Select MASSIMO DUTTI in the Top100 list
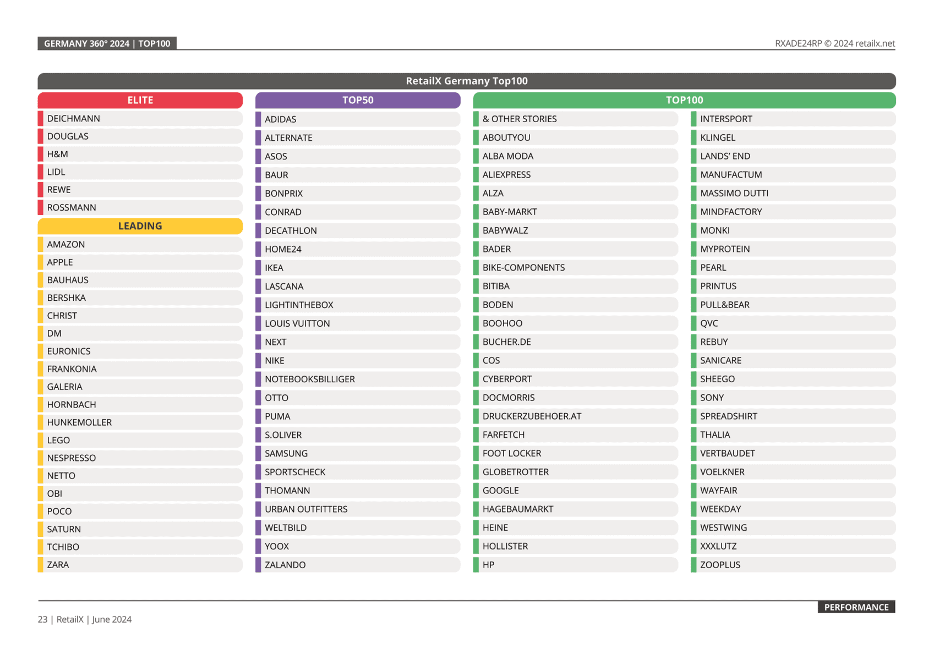934x660 pixels. point(793,193)
